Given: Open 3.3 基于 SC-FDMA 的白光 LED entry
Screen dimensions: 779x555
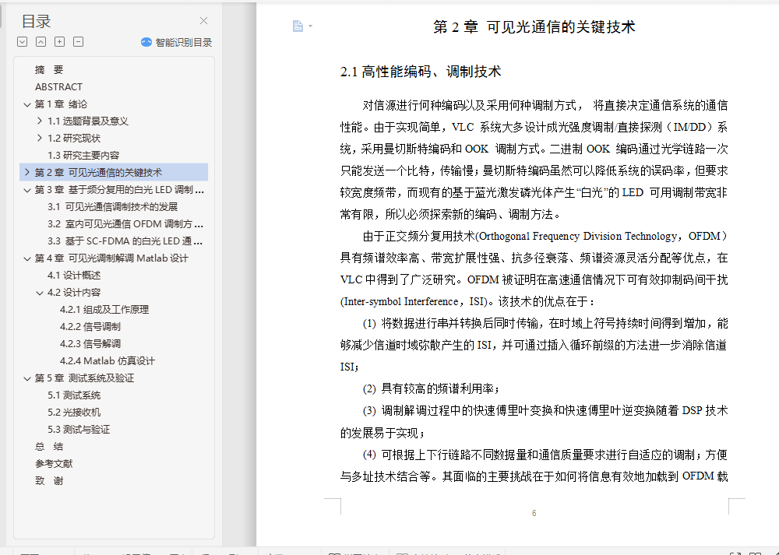Looking at the screenshot, I should point(125,241).
